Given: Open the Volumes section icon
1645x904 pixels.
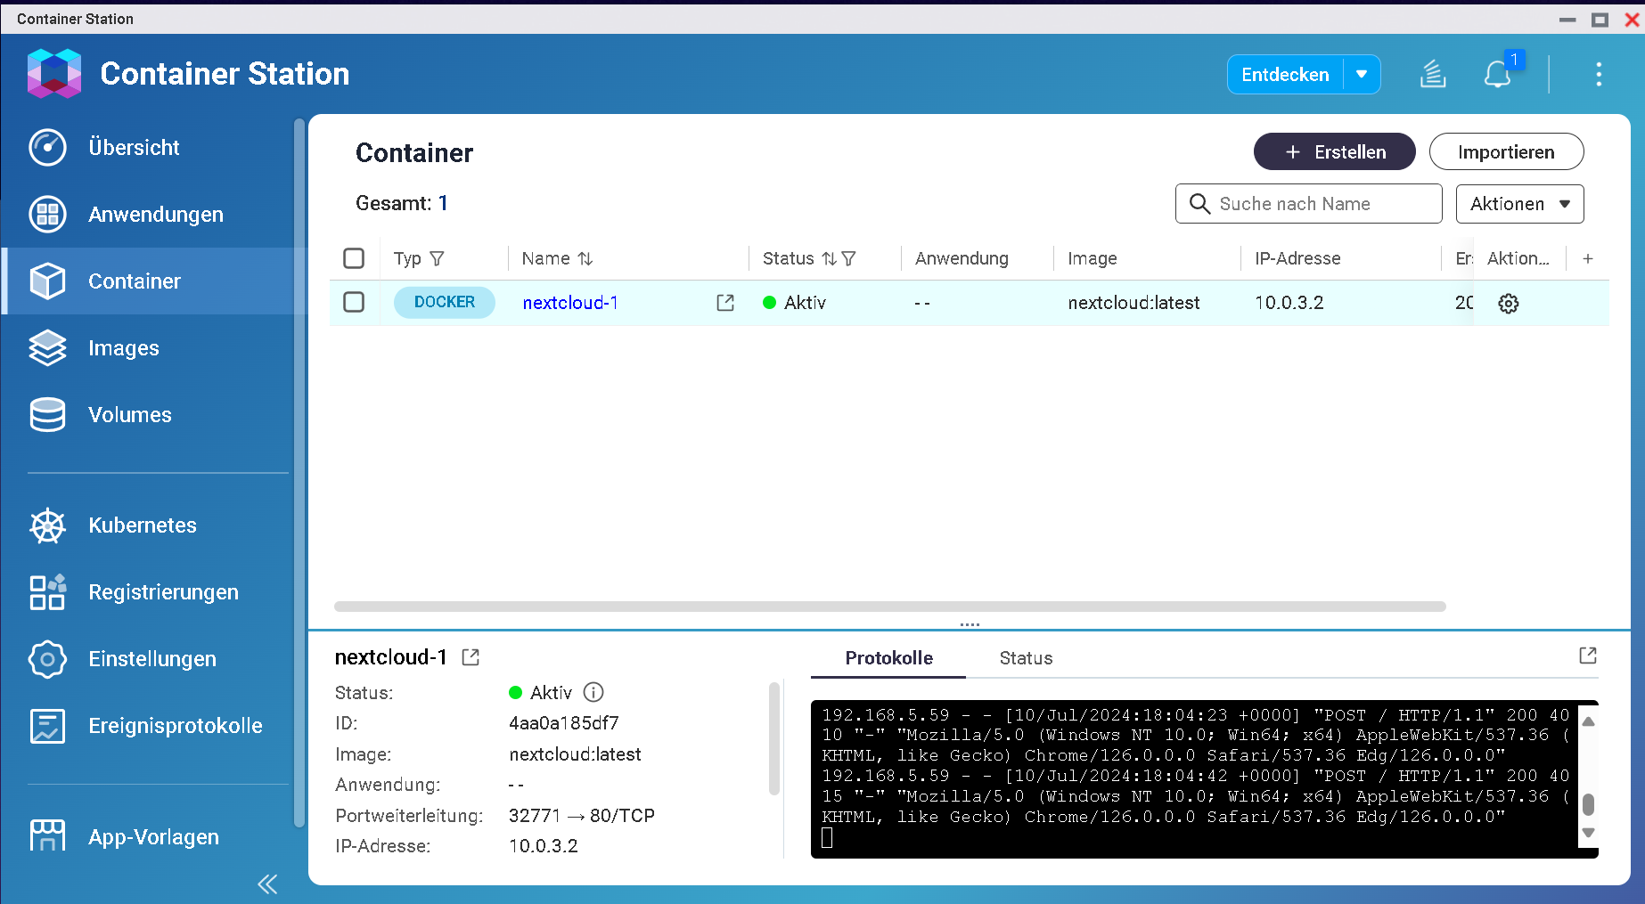Looking at the screenshot, I should point(47,415).
